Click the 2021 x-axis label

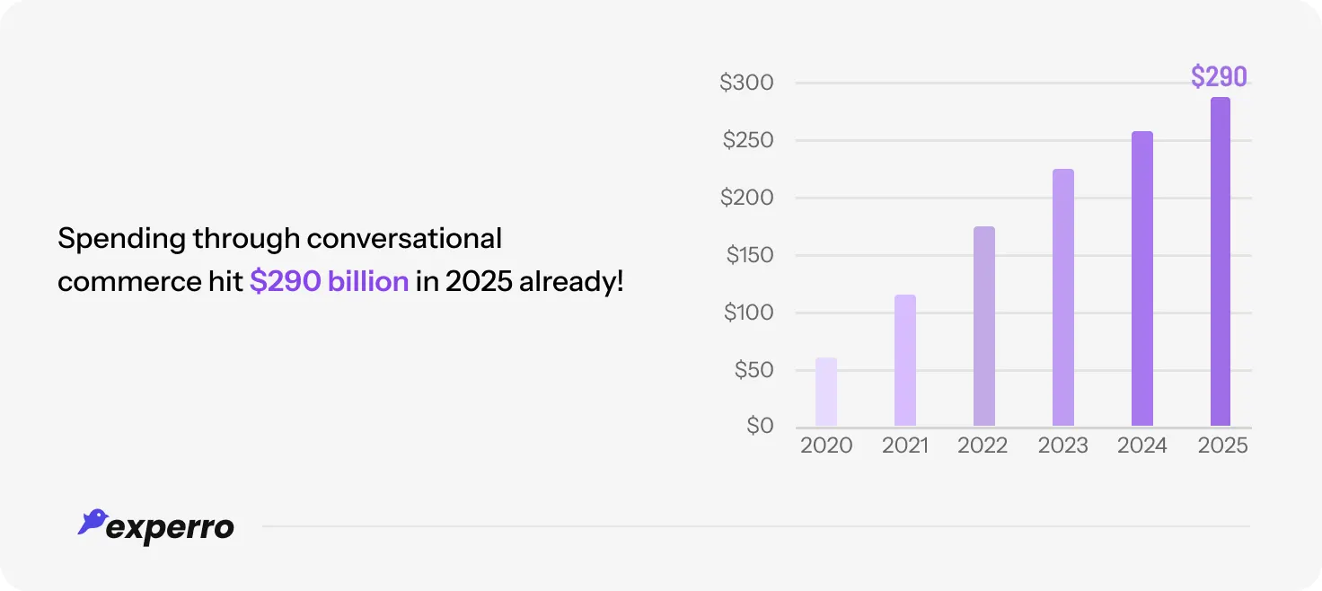tap(905, 445)
